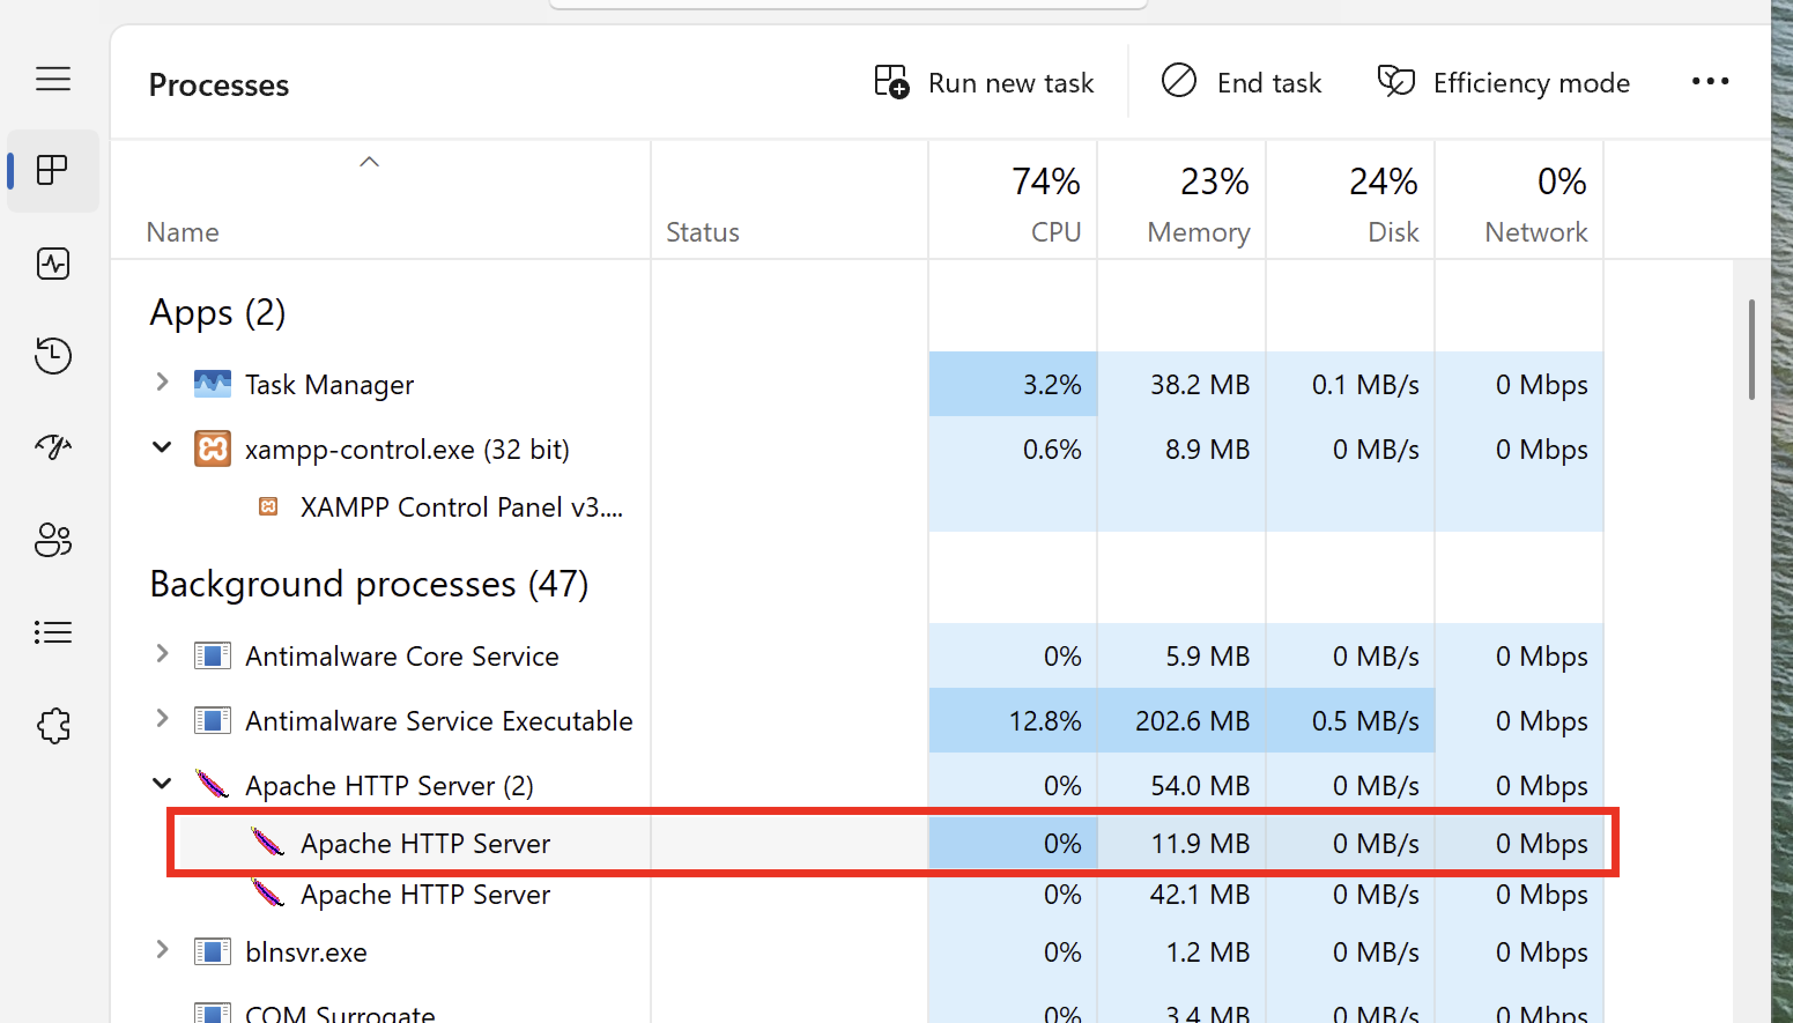This screenshot has width=1793, height=1023.
Task: Click the End task button
Action: 1242,83
